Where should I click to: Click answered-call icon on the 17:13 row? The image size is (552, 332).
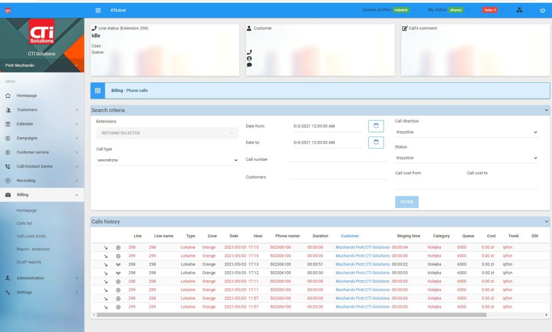click(118, 264)
